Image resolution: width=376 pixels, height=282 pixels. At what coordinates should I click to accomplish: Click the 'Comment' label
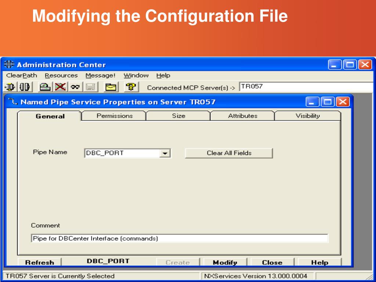tap(45, 225)
